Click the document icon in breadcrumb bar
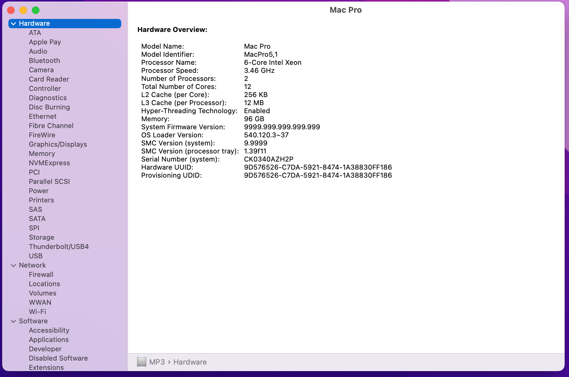 [141, 362]
